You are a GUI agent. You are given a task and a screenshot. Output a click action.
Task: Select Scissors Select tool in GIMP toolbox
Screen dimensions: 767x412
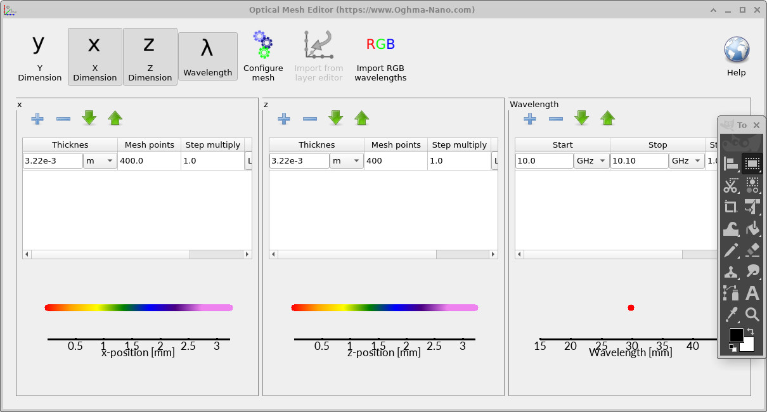coord(731,186)
